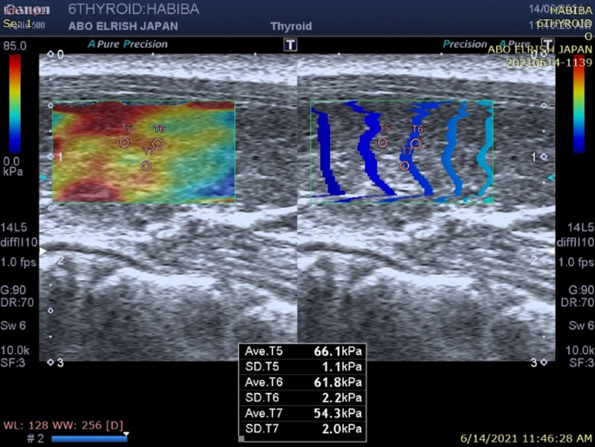The height and width of the screenshot is (447, 595).
Task: Click the gray handle at the results table corner
Action: [x=241, y=438]
